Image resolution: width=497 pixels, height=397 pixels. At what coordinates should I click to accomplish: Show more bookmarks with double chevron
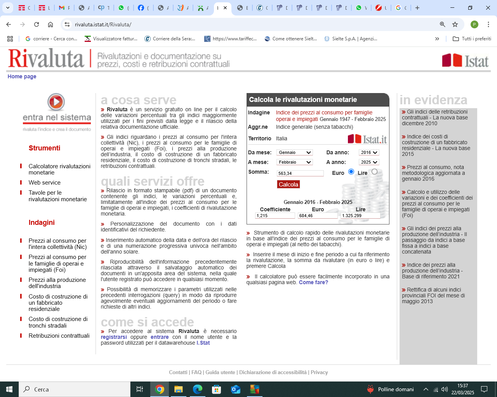click(437, 39)
